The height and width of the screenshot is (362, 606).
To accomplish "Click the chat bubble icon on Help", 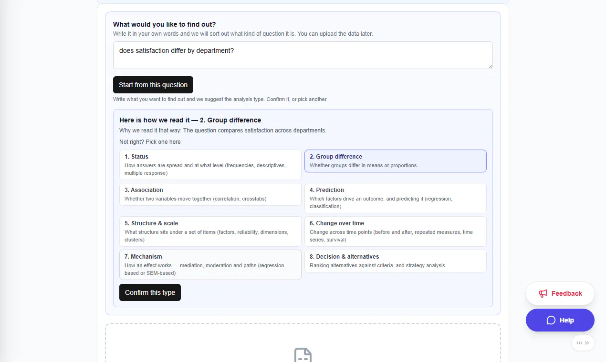I will click(x=551, y=320).
